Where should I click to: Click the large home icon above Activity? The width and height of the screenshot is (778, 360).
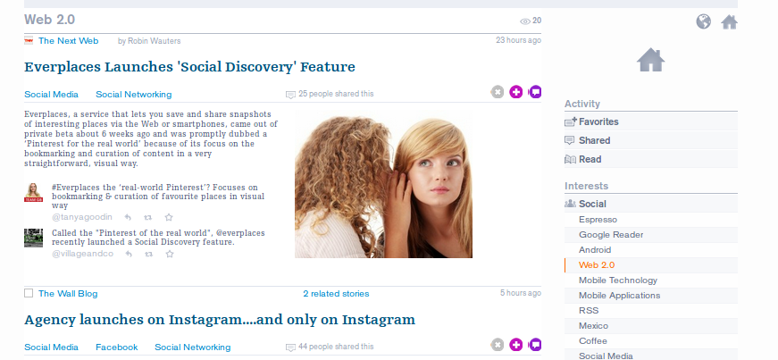click(x=650, y=61)
